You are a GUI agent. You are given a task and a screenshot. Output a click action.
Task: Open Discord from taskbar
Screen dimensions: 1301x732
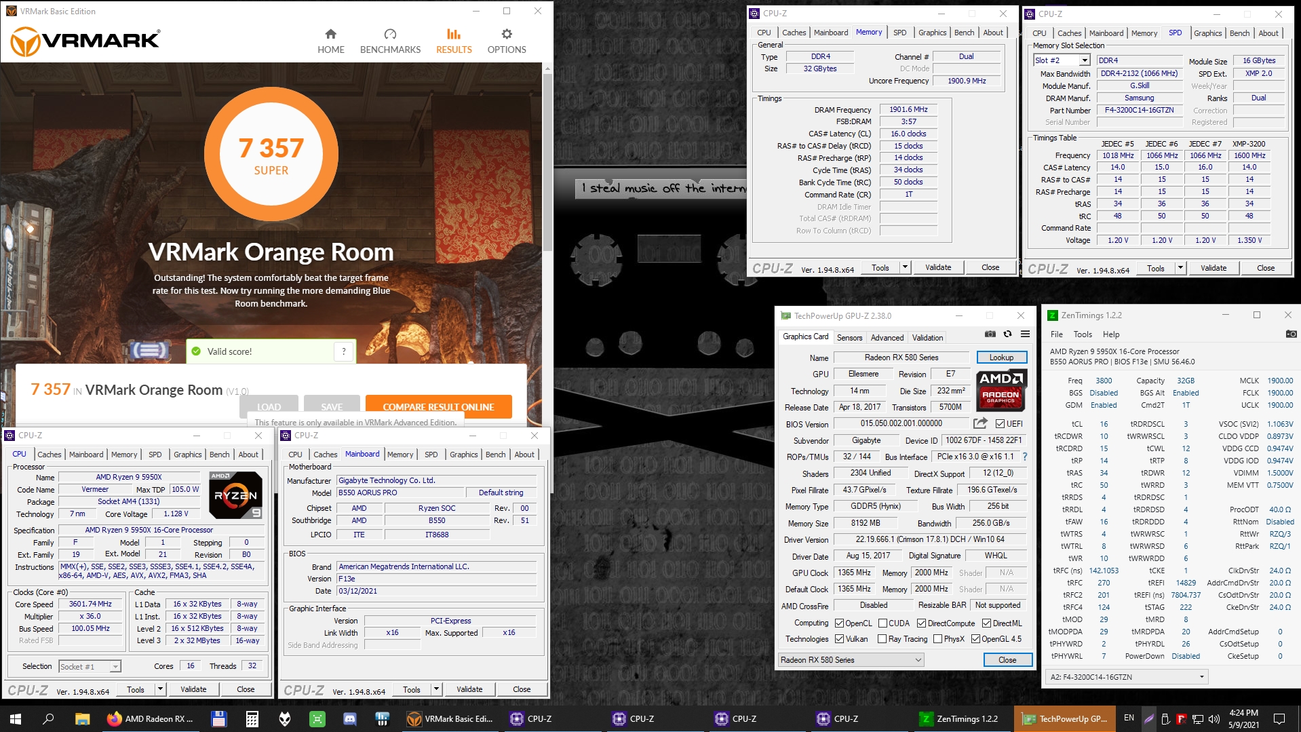(350, 719)
